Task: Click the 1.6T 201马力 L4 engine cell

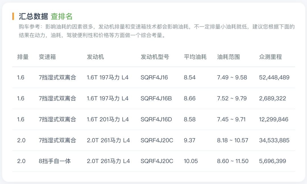Action: click(108, 119)
